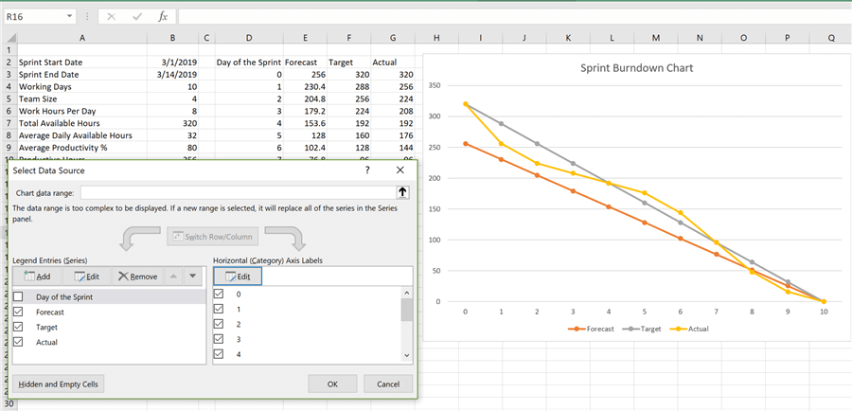Click the Hidden and Empty Cells button
The height and width of the screenshot is (411, 852).
tap(58, 384)
